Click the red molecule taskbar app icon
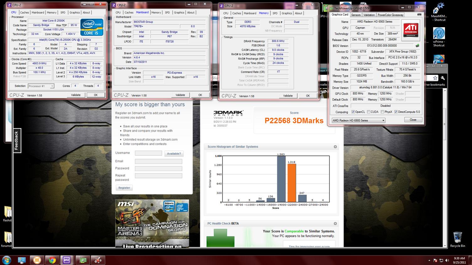The height and width of the screenshot is (265, 472). 97,260
